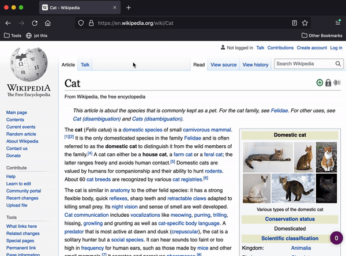Open the 'jot this' bookmark
Viewport: 346px width, 256px height.
(x=37, y=36)
